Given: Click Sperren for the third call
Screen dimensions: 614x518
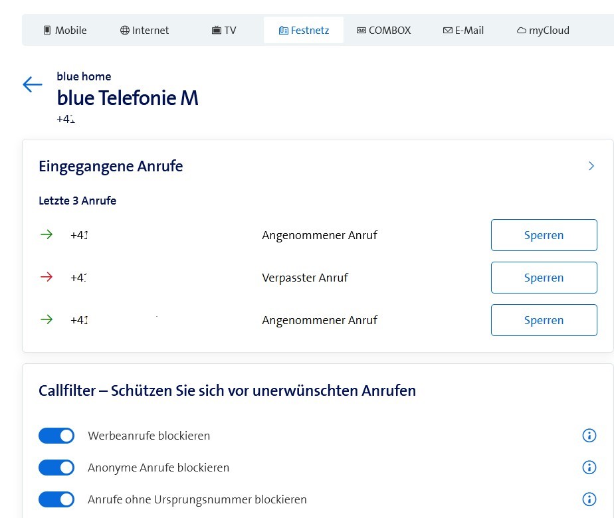Looking at the screenshot, I should (544, 320).
